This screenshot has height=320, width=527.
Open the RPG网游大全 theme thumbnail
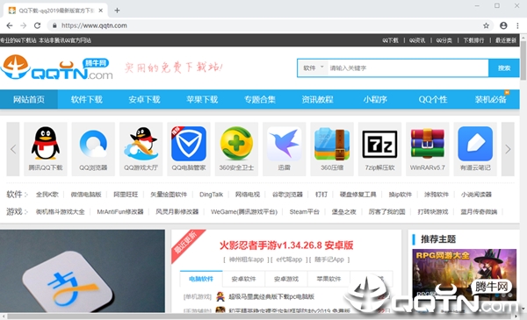click(464, 274)
